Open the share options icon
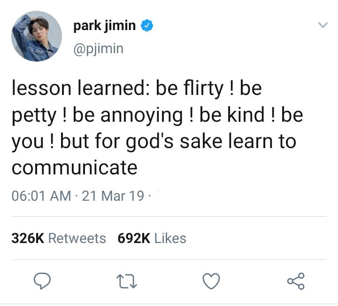Viewport: 338px width, 306px height. (x=296, y=281)
